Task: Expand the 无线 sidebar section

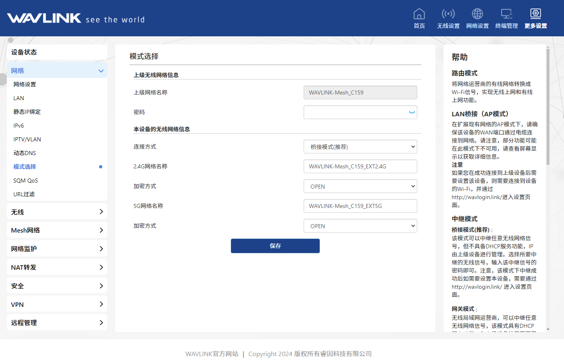Action: [57, 212]
